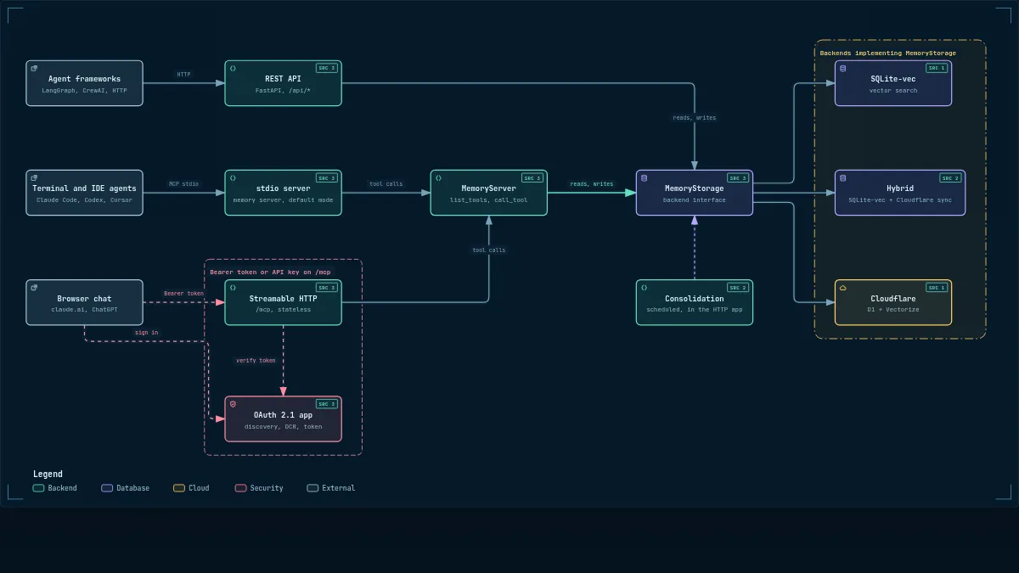The image size is (1019, 573).
Task: Click the code brackets icon on Streamable HTTP node
Action: [233, 287]
